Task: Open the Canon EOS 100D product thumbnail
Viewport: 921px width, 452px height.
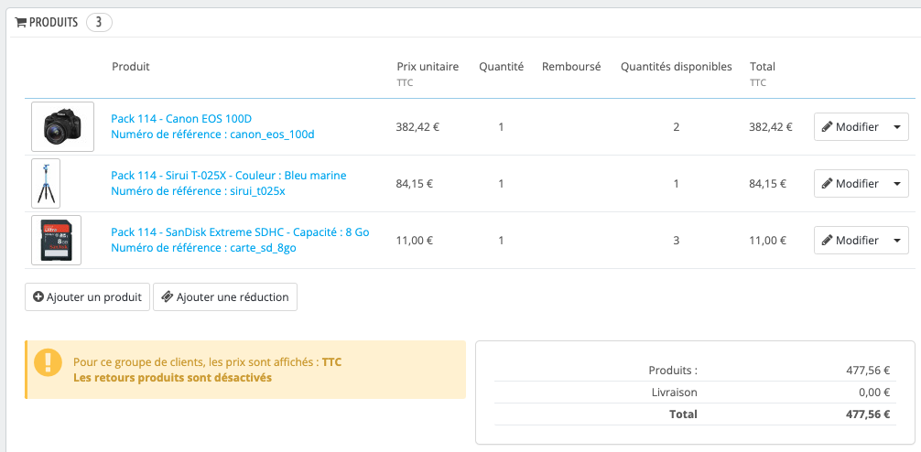Action: pyautogui.click(x=62, y=126)
